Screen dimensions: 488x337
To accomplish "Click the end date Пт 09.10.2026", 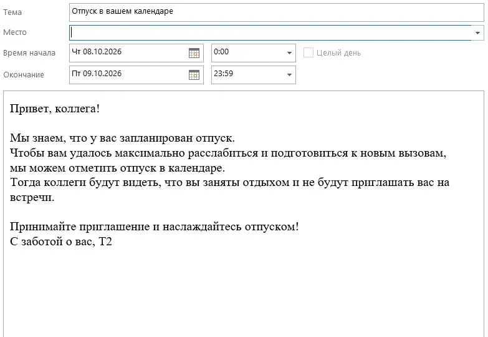I will pyautogui.click(x=97, y=74).
